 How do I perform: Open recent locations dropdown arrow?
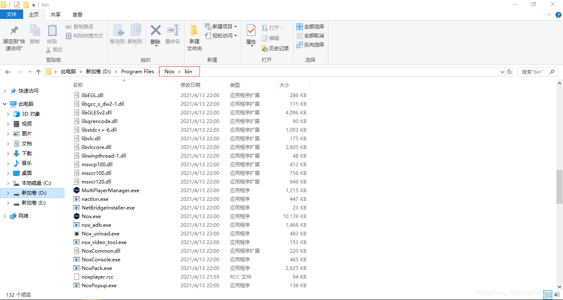point(30,72)
